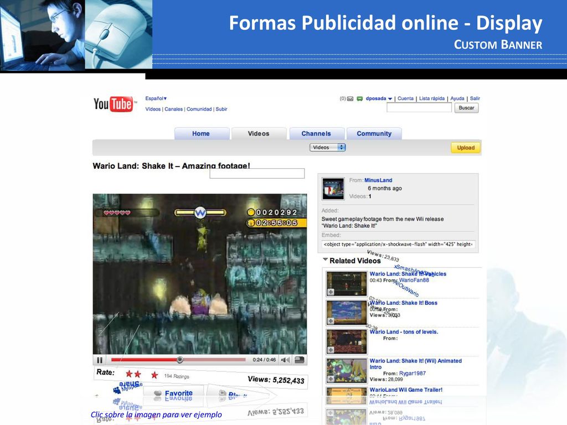Open tons of levels video thumbnail
This screenshot has height=425, width=567.
coord(347,342)
